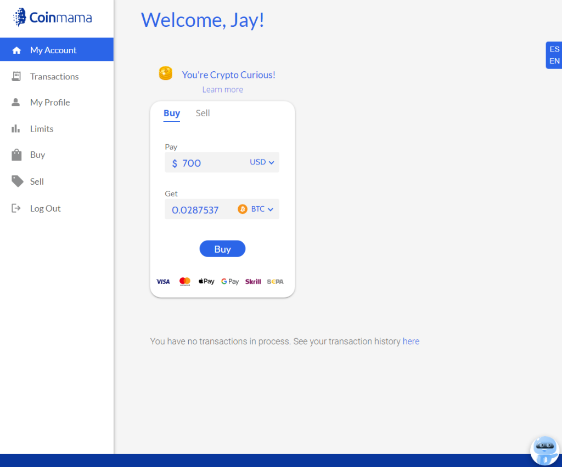This screenshot has width=562, height=467.
Task: Select the Buy shopping bag icon
Action: 16,155
